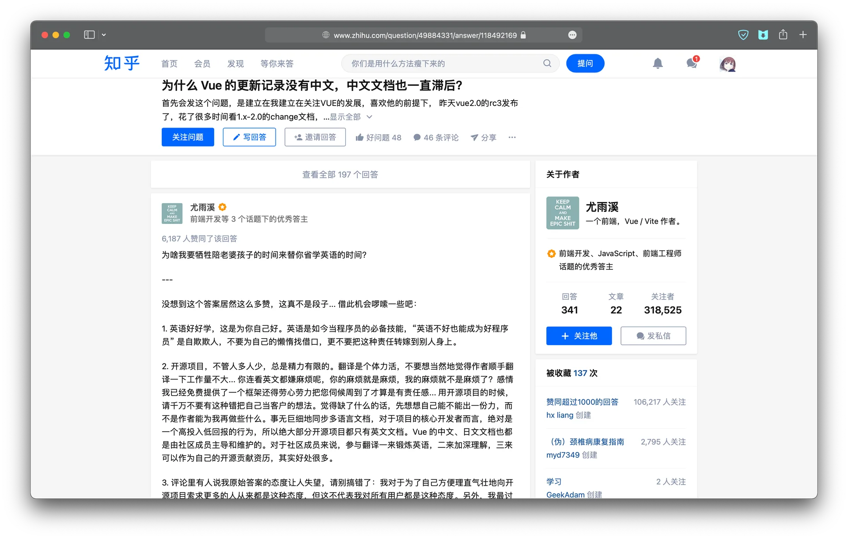Image resolution: width=848 pixels, height=539 pixels.
Task: Click the macOS green fullscreen button
Action: 67,35
